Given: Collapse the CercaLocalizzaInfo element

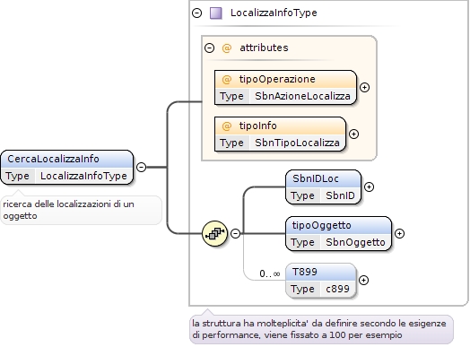Looking at the screenshot, I should point(141,167).
